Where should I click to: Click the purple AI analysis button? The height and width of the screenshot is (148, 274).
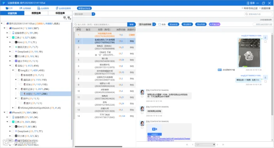tap(215, 24)
